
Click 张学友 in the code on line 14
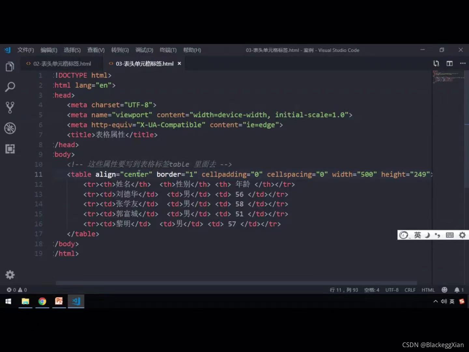127,204
